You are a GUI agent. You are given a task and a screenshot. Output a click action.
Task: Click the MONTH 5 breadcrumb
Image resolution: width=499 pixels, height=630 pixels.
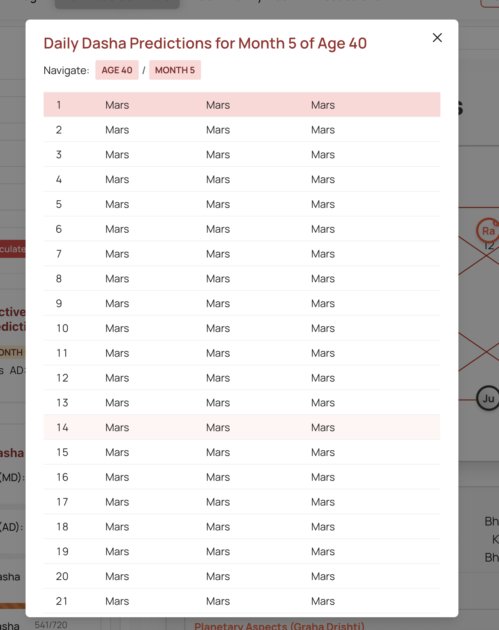coord(175,70)
